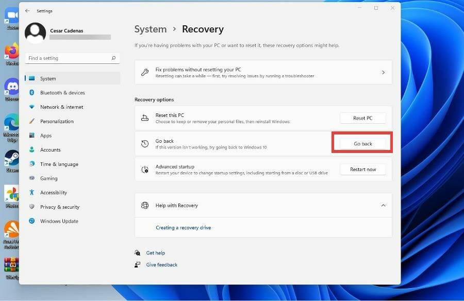Open Bluetooth & devices settings
Image resolution: width=464 pixels, height=301 pixels.
pos(73,93)
